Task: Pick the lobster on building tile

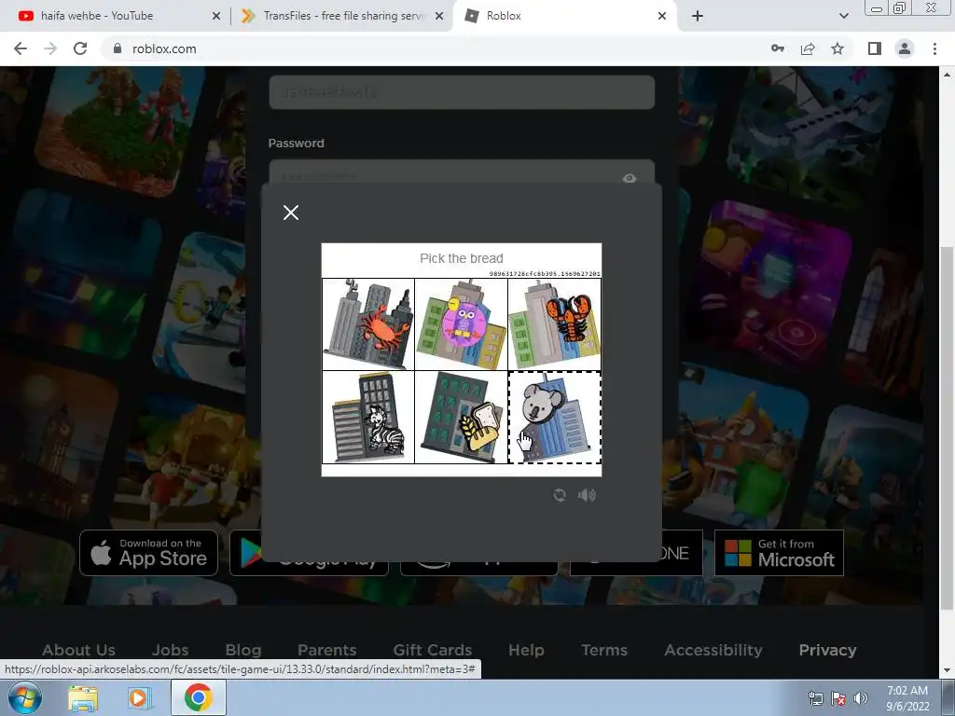Action: pos(554,324)
